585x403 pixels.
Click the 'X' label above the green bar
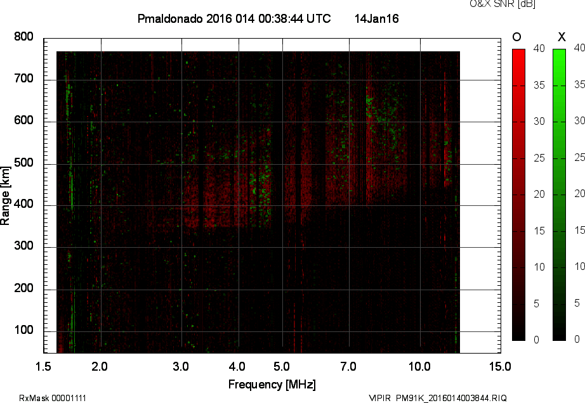[562, 37]
